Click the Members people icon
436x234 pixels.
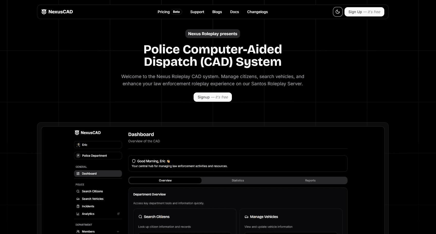coord(78,231)
